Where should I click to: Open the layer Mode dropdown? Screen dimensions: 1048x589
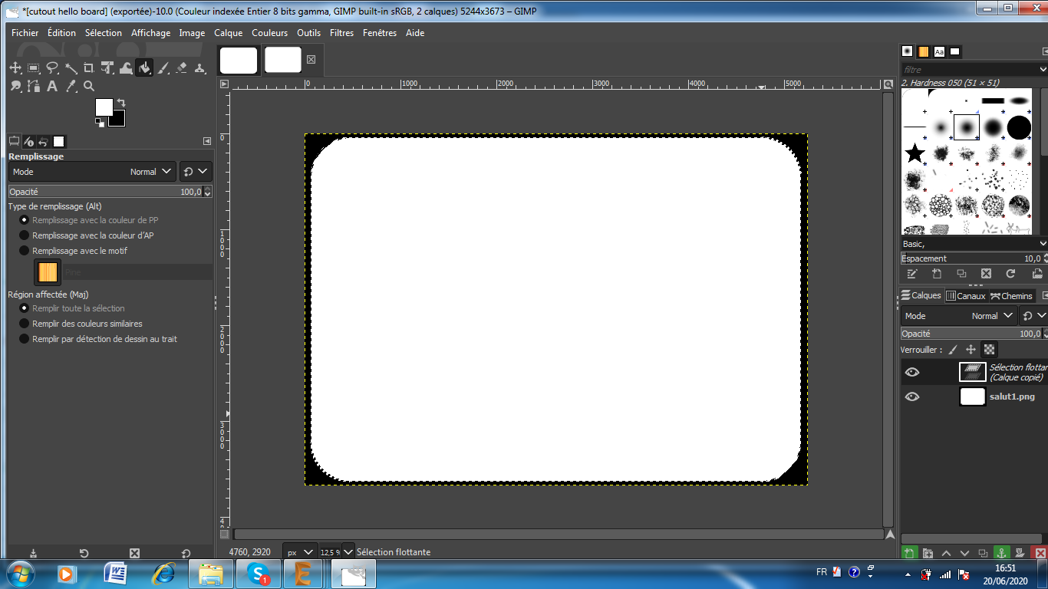959,316
